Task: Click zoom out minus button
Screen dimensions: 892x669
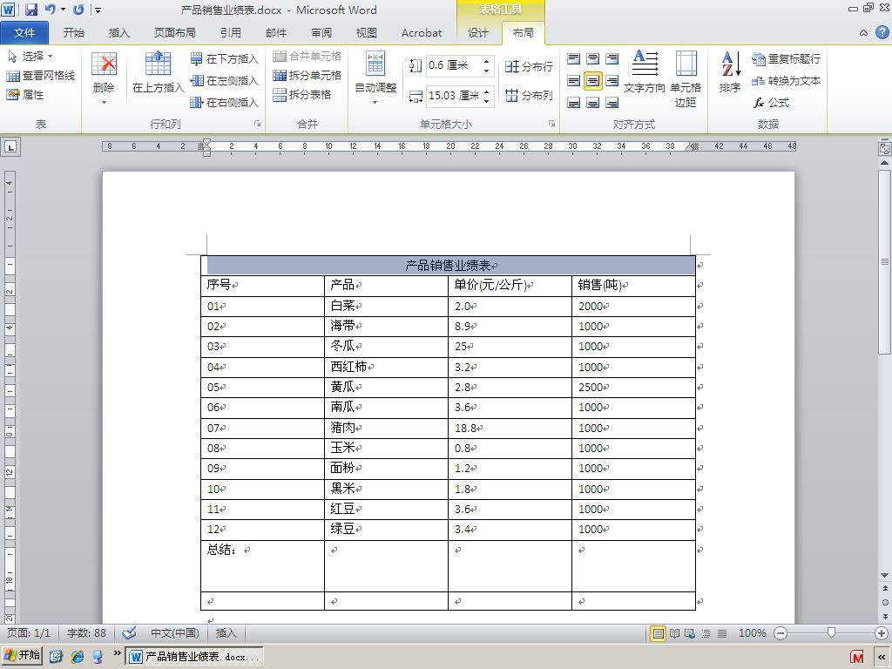Action: 781,633
